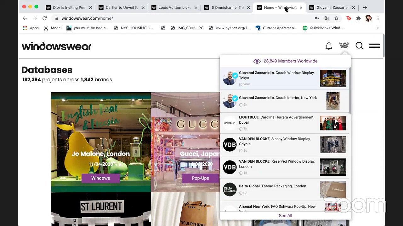Click the Windows category button on Jo Malone
The height and width of the screenshot is (226, 403).
[101, 178]
